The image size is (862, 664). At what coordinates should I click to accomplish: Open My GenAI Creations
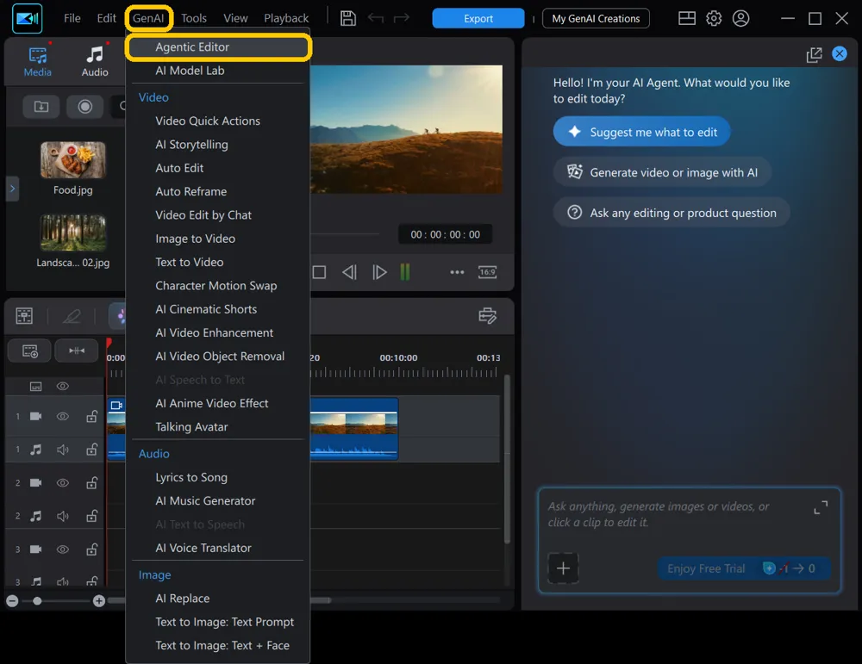(x=596, y=18)
